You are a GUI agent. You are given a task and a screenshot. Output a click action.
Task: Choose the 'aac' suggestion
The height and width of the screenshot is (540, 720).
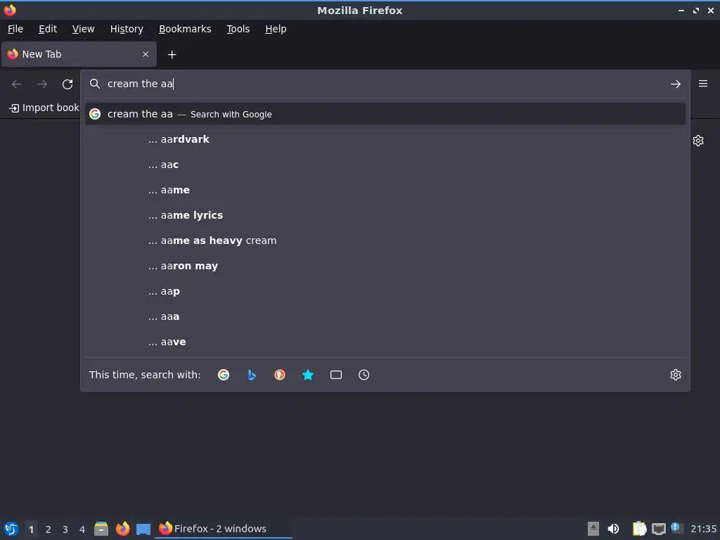point(385,165)
